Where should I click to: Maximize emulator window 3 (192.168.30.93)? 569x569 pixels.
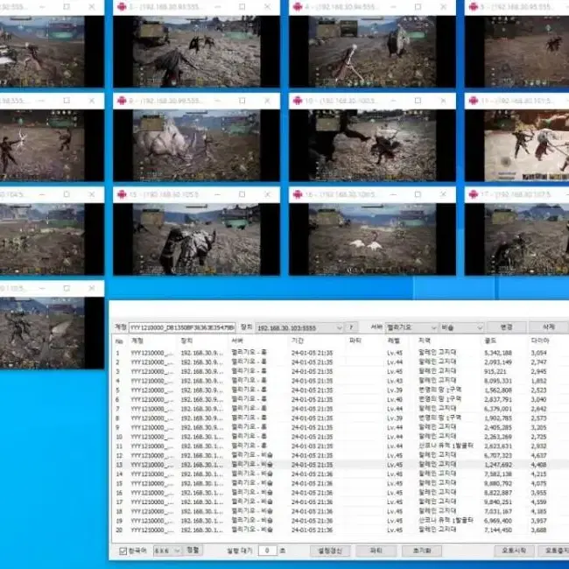point(242,7)
